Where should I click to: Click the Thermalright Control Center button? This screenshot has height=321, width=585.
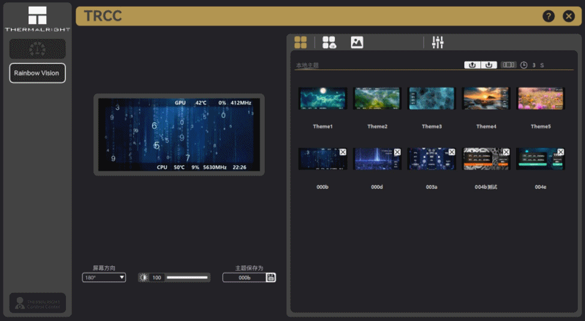click(x=37, y=302)
